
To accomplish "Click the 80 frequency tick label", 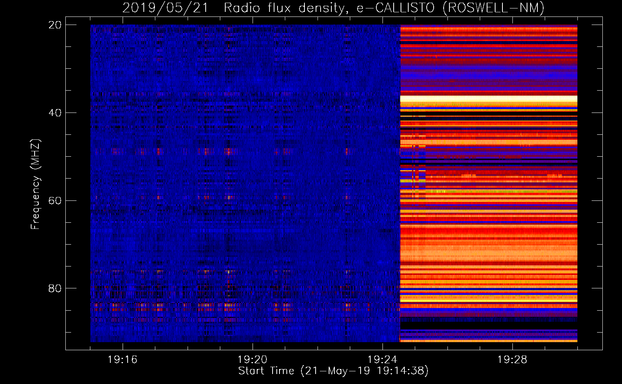I will click(x=55, y=288).
